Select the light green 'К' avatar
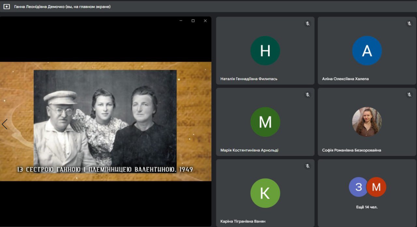417x227 pixels. click(x=265, y=193)
